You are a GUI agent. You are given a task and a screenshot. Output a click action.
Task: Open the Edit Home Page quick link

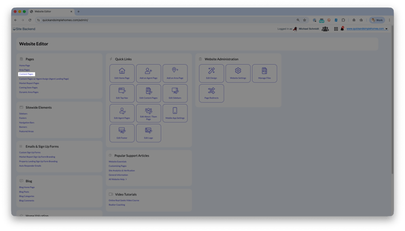(122, 73)
